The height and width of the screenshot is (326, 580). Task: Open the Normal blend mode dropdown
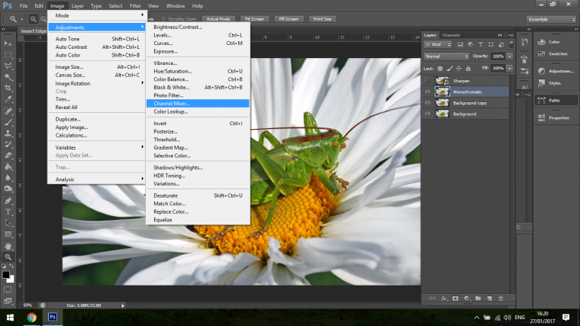pyautogui.click(x=446, y=56)
